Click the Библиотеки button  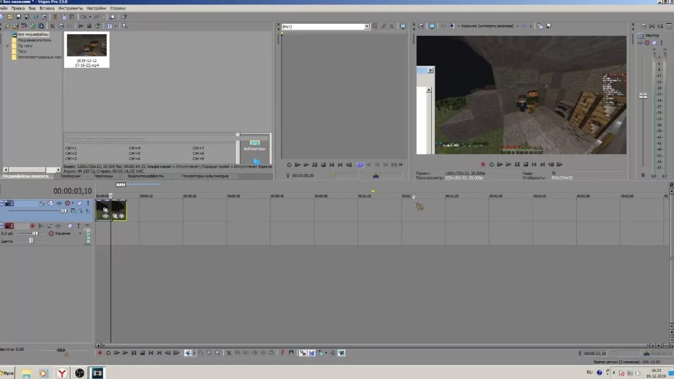coord(254,146)
